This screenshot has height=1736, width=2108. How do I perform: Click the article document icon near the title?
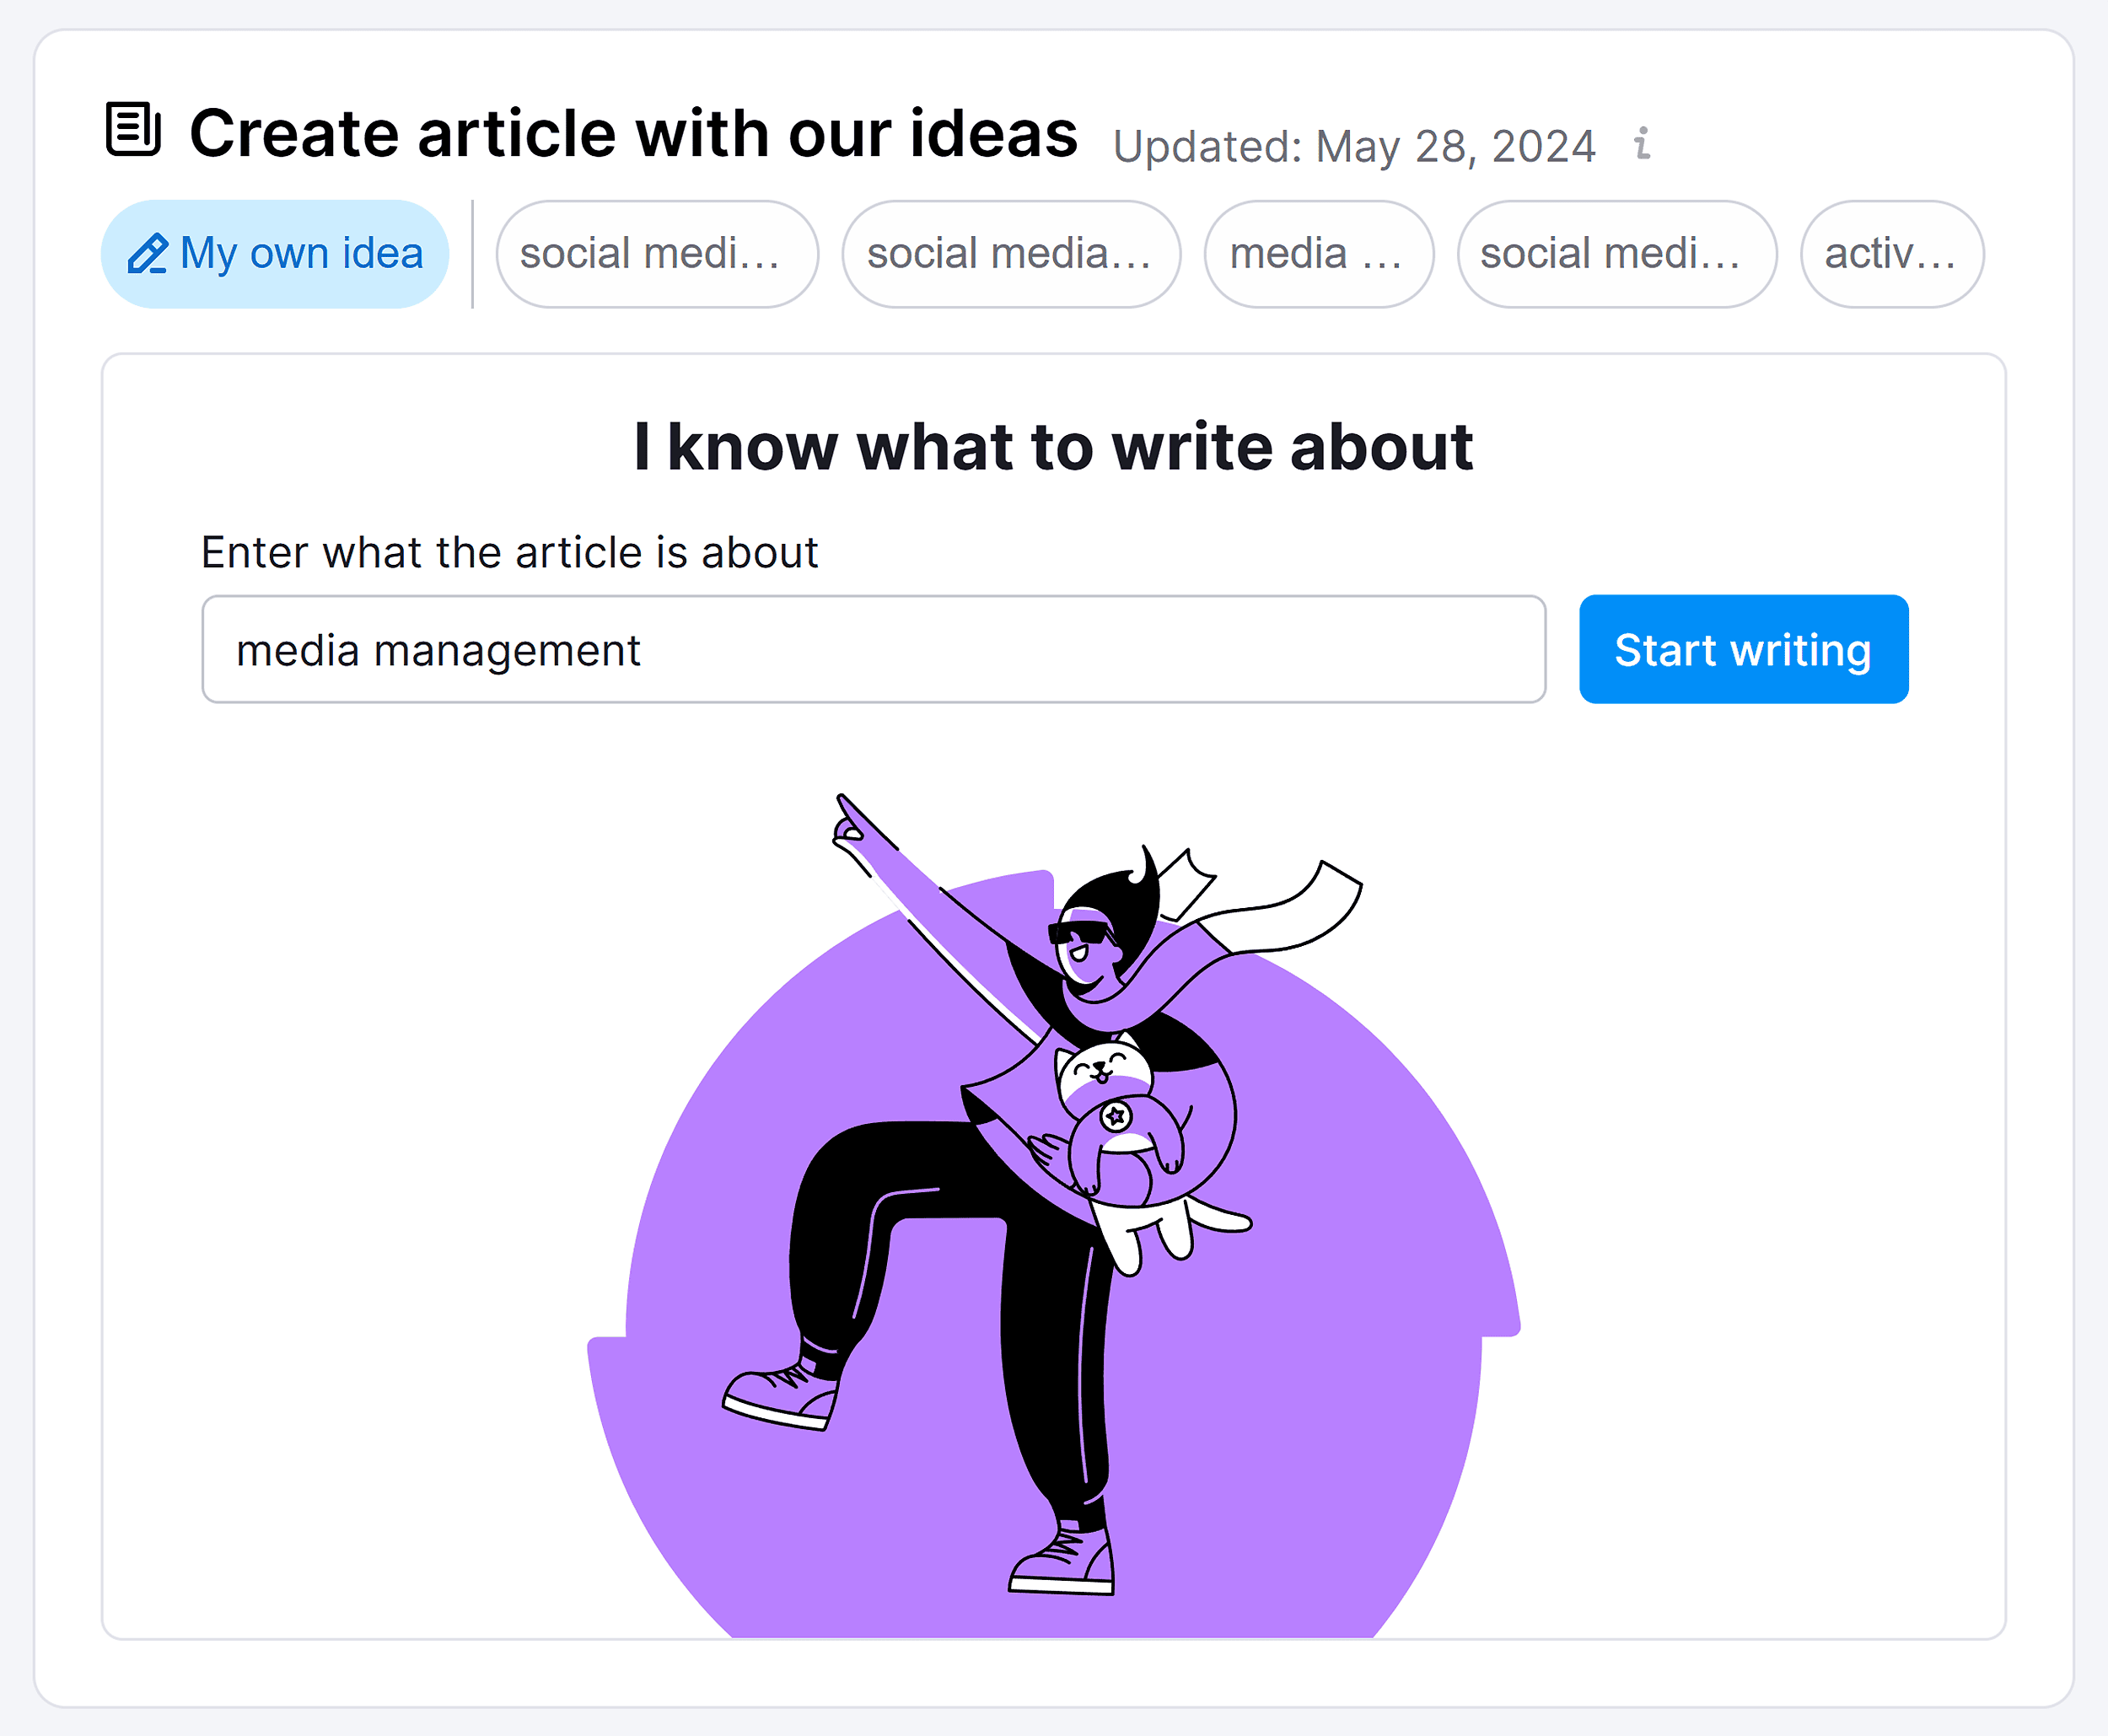coord(133,129)
